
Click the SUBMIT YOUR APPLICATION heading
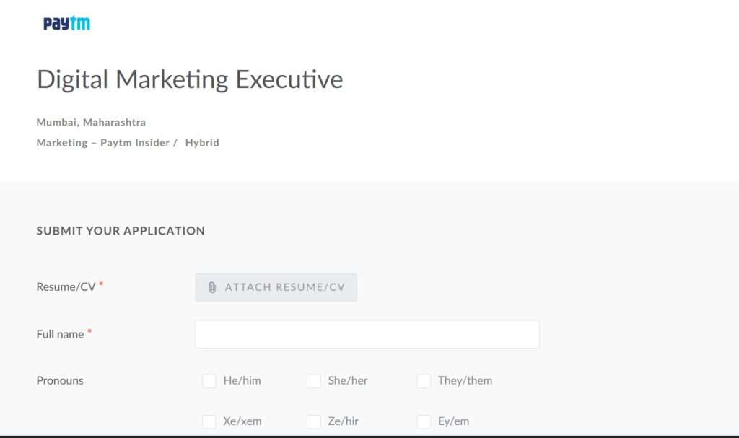(121, 231)
